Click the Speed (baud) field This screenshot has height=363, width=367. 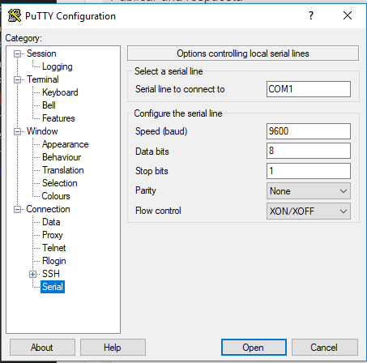pos(309,131)
